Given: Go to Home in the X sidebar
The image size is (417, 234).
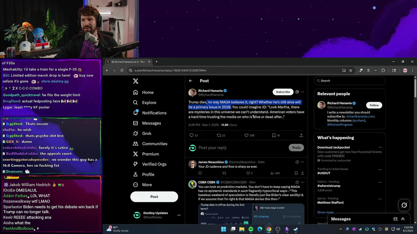Looking at the screenshot, I should click(x=143, y=92).
